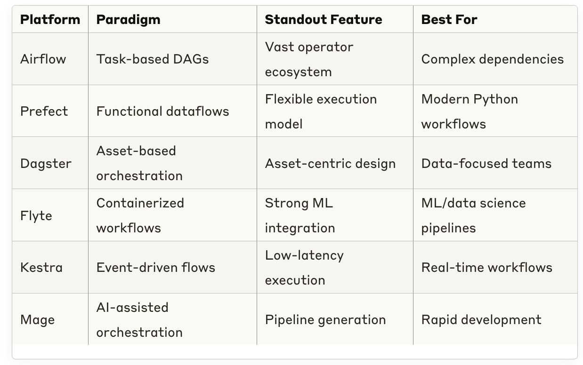Select the Standout Feature column header
The image size is (583, 365).
(324, 20)
